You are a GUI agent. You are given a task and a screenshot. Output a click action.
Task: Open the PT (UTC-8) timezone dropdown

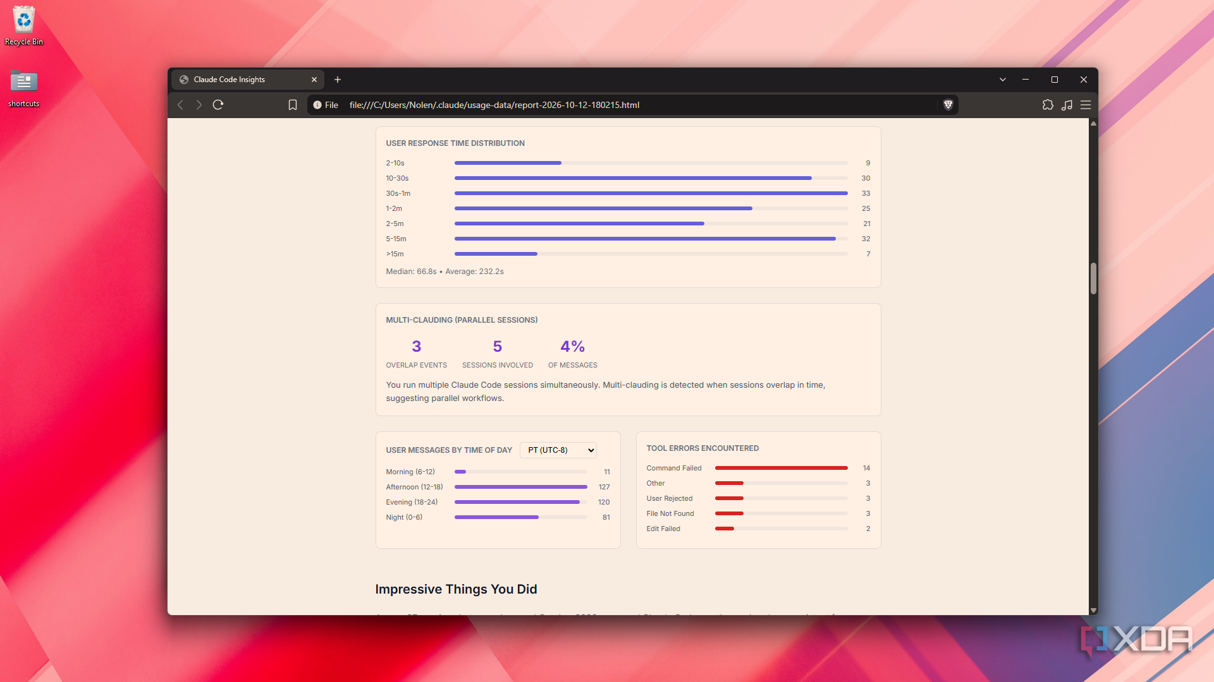(x=558, y=450)
